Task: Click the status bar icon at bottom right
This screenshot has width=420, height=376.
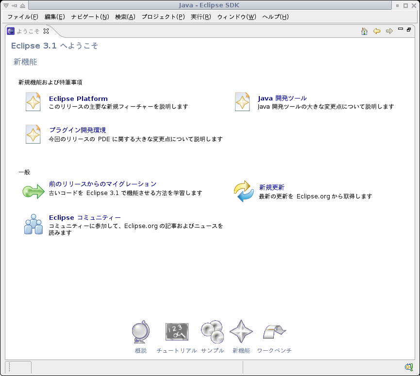Action: pos(409,367)
